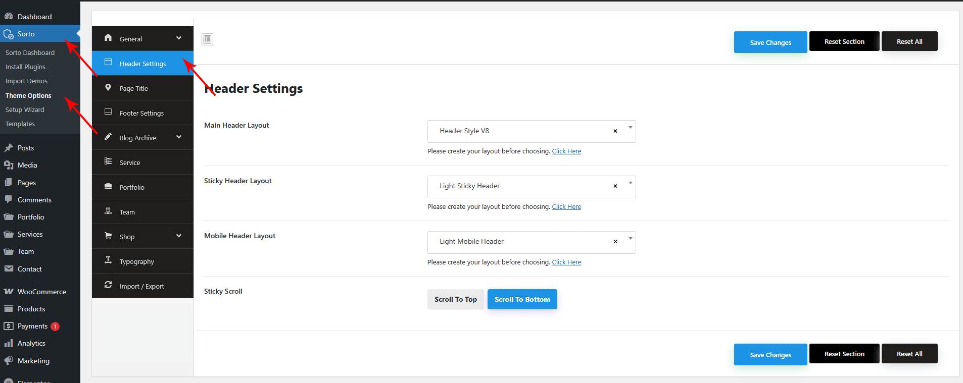Click the Portfolio briefcase icon in options
963x383 pixels.
pyautogui.click(x=108, y=187)
